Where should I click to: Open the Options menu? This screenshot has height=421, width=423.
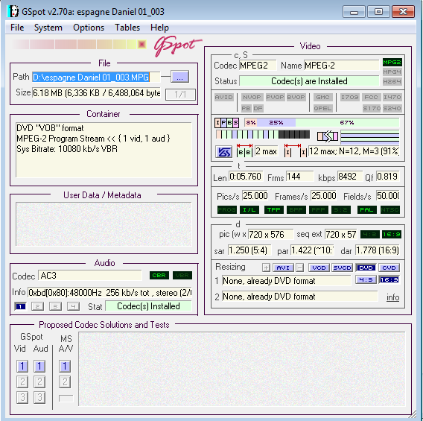(89, 28)
